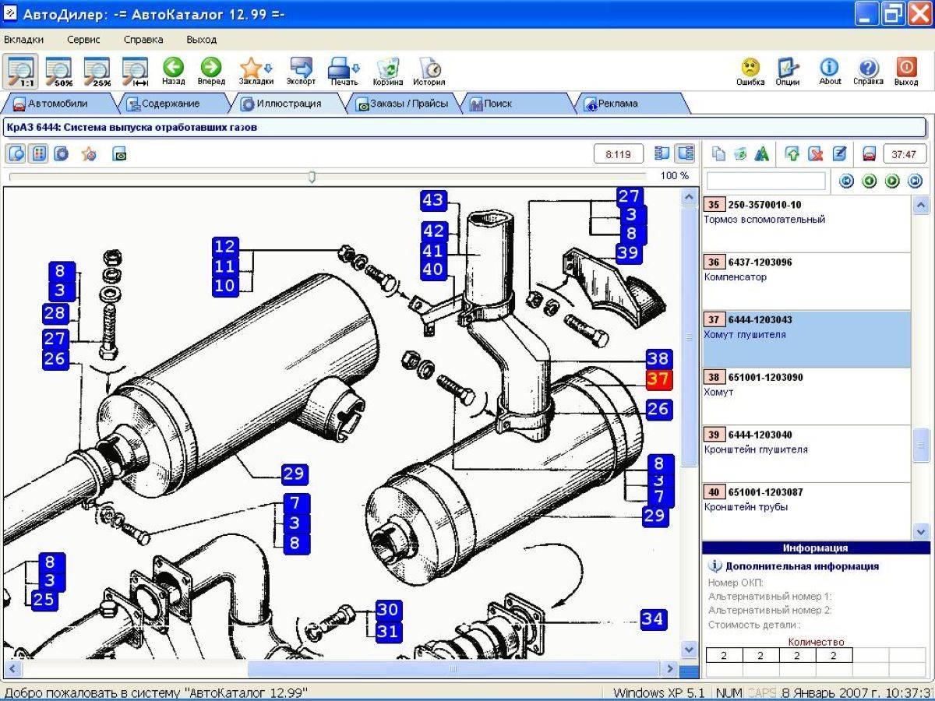Click the fit-to-width zoom icon
The image size is (935, 701).
click(x=136, y=71)
